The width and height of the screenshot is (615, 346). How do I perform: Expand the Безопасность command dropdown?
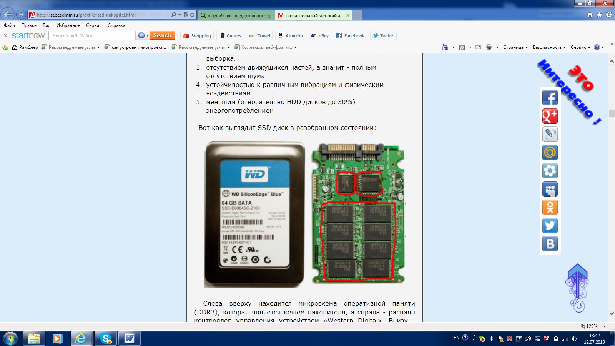pyautogui.click(x=549, y=47)
